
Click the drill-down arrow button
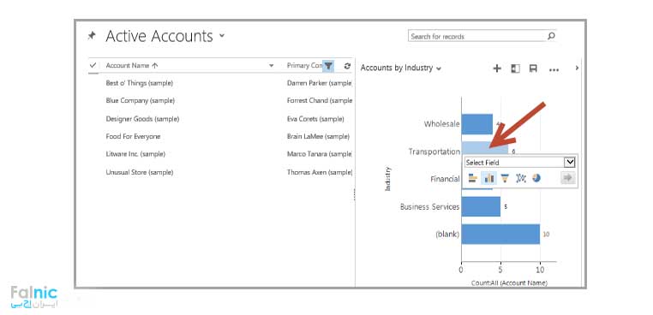click(568, 178)
